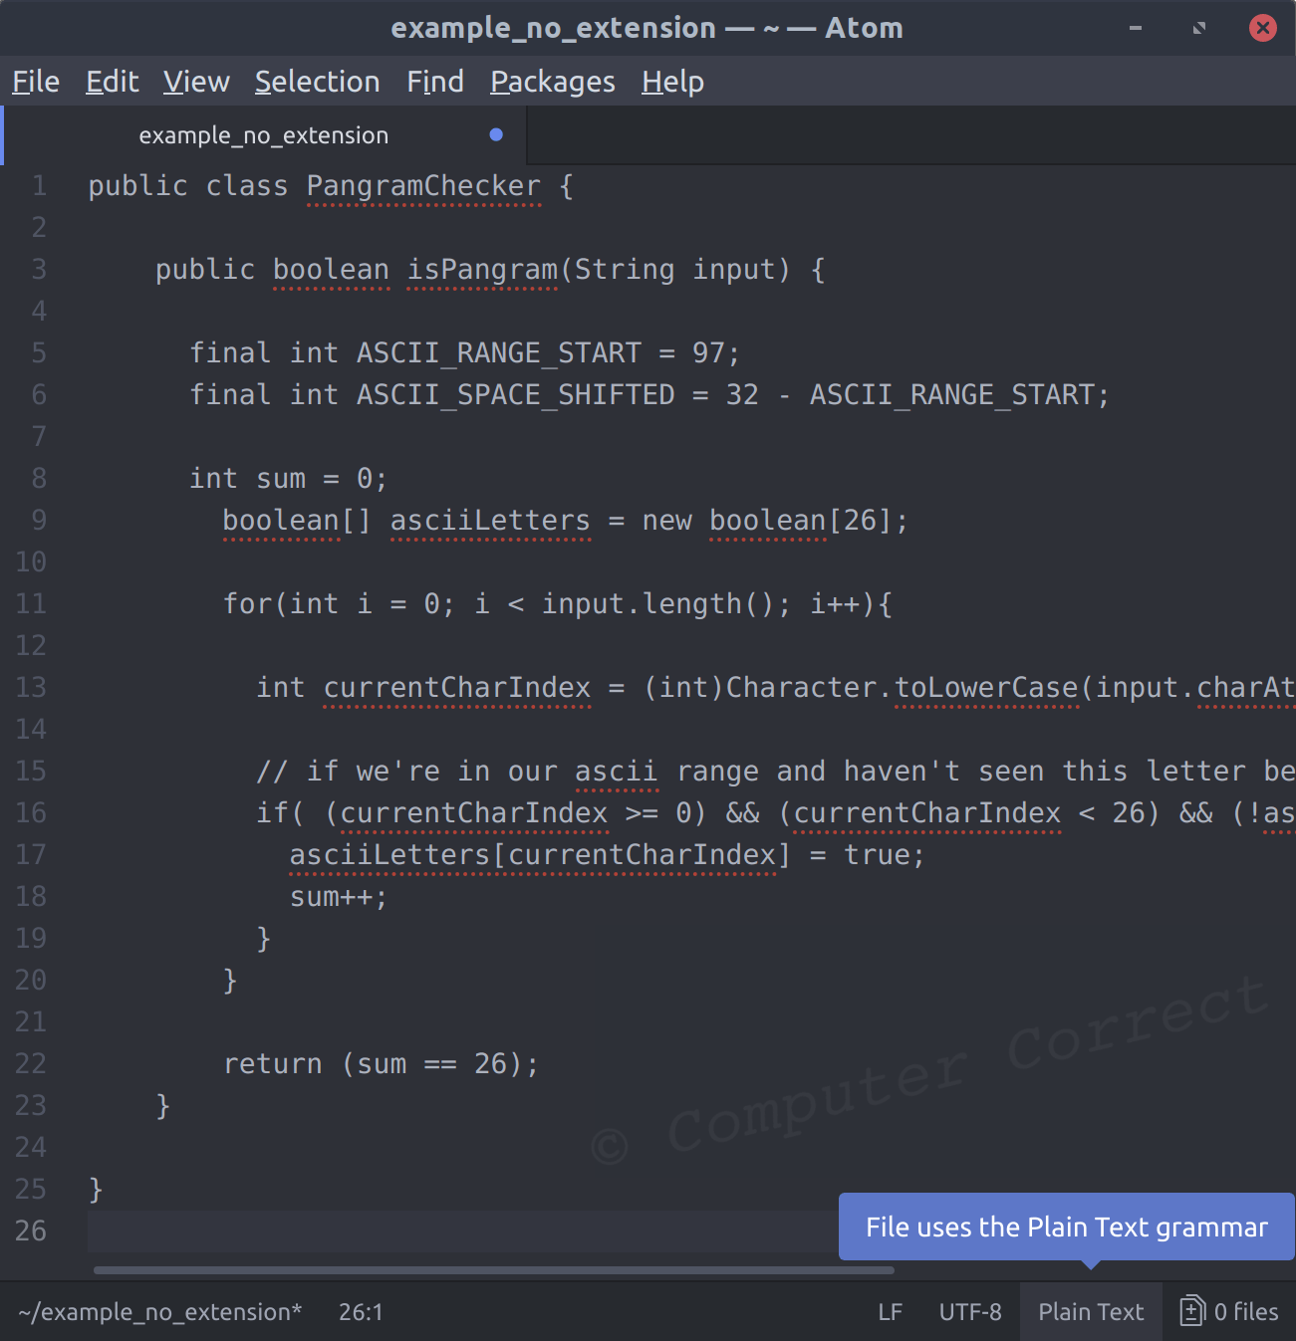1296x1341 pixels.
Task: Click the horizontal scrollbar thumb
Action: (494, 1270)
